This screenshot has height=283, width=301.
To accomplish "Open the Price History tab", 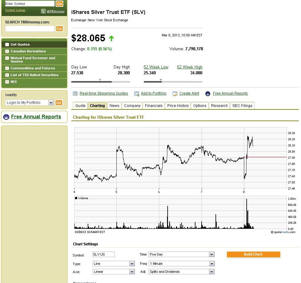I will [178, 106].
